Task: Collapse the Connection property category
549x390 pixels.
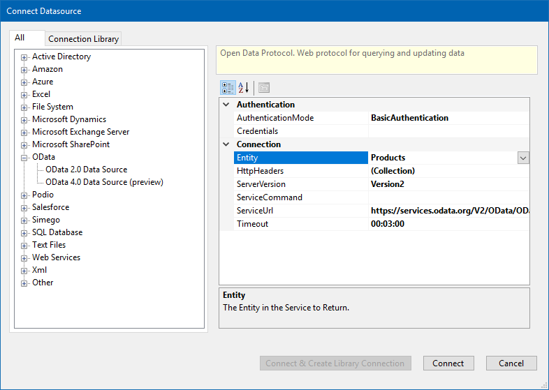Action: (x=226, y=144)
